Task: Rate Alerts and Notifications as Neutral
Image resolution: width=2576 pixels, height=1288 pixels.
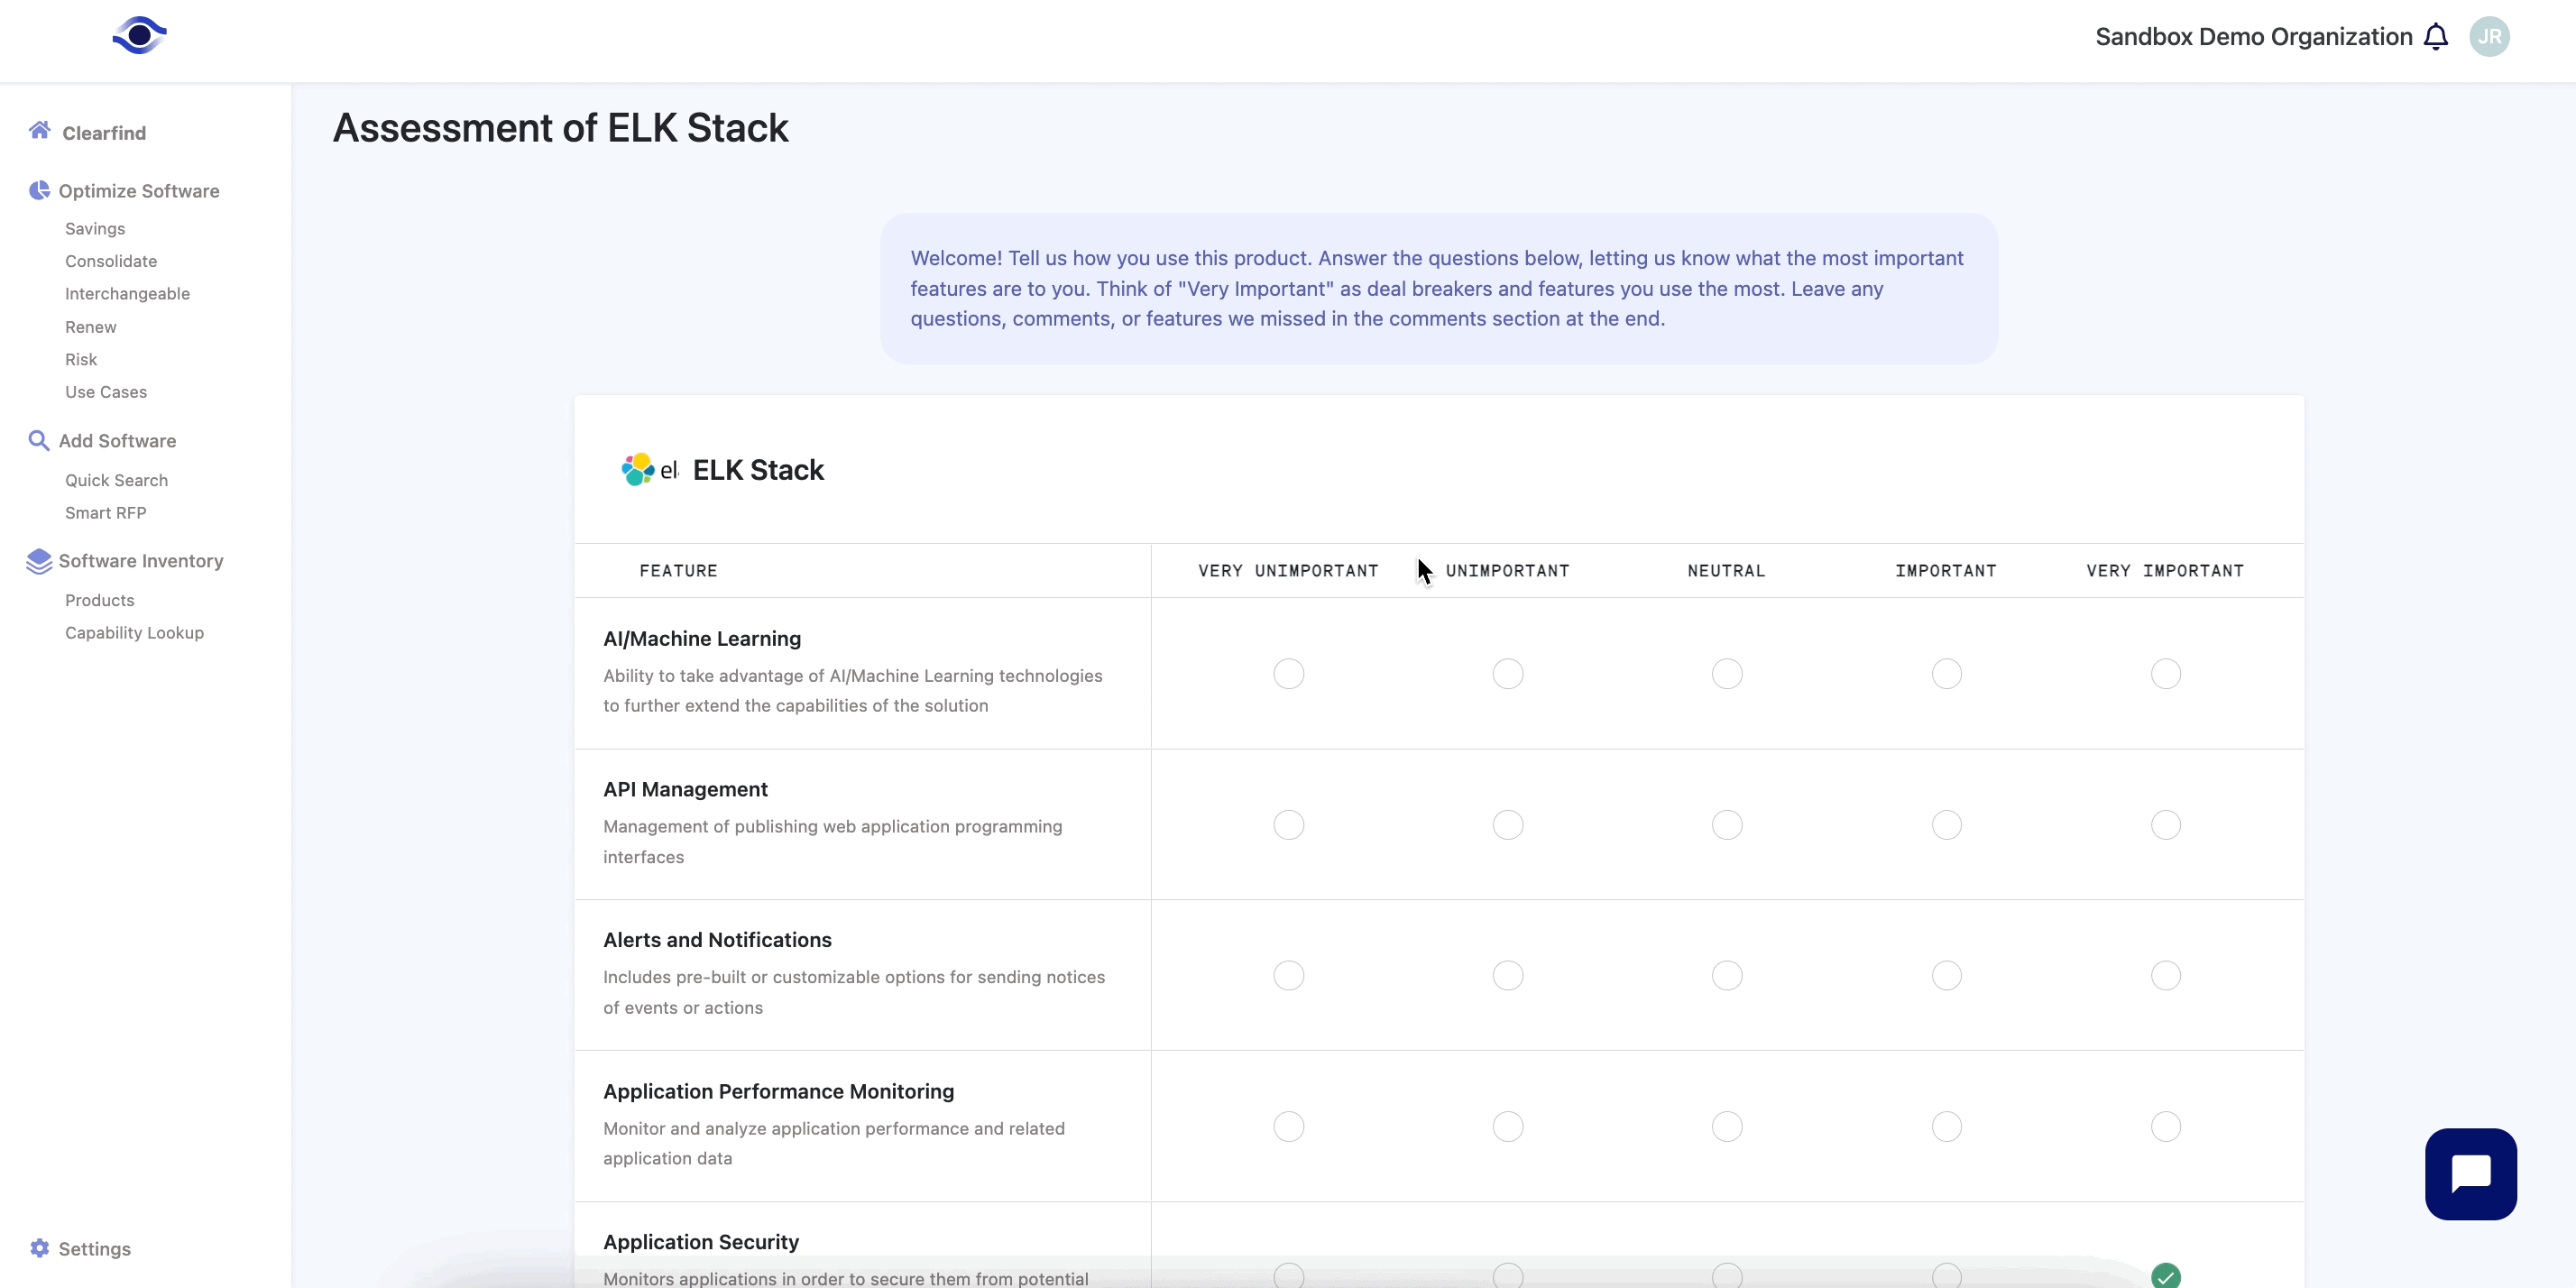Action: coord(1727,975)
